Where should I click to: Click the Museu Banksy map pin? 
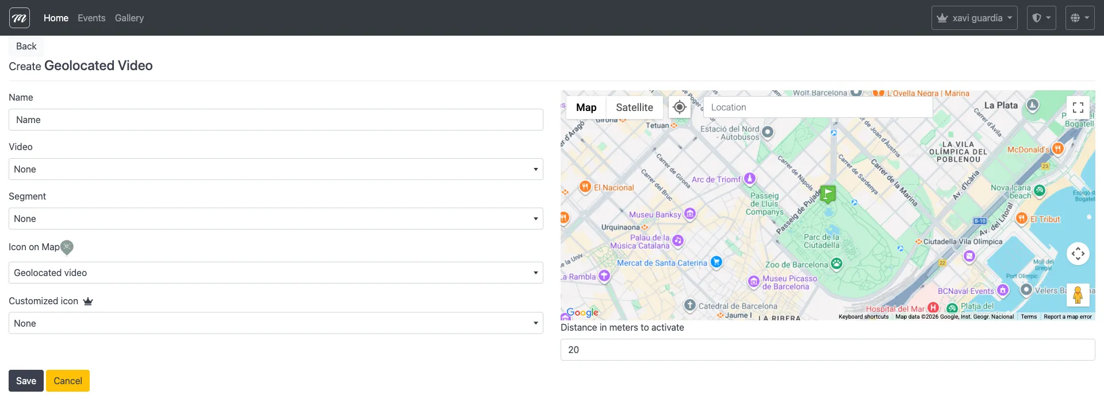pos(690,214)
